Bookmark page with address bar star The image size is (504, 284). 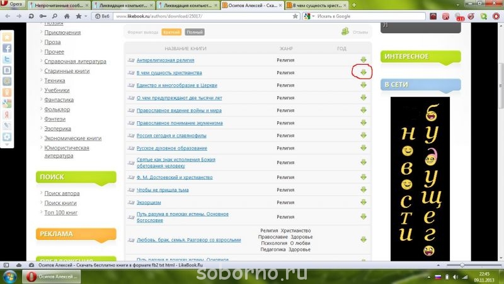(x=295, y=16)
